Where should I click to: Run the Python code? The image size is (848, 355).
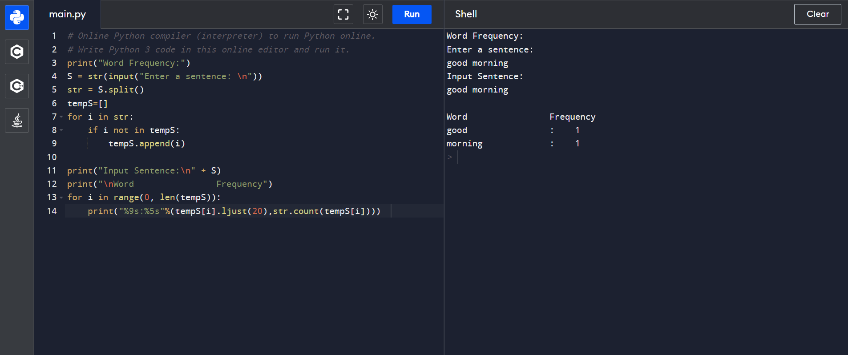point(412,14)
